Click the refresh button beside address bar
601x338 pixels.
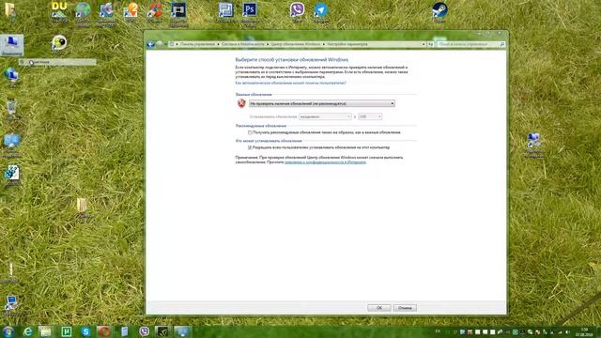pos(430,44)
